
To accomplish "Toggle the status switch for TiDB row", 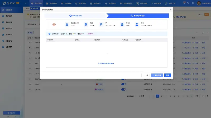I will click(123, 84).
